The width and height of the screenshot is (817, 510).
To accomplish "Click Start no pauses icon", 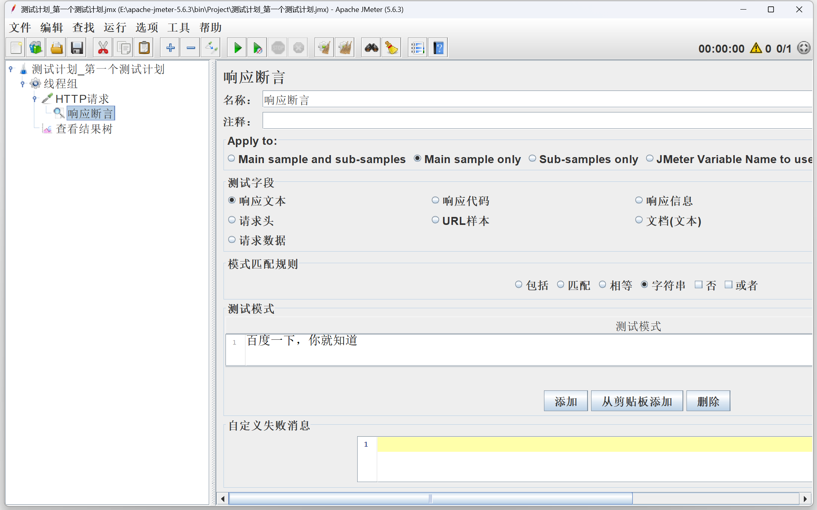I will [x=258, y=48].
